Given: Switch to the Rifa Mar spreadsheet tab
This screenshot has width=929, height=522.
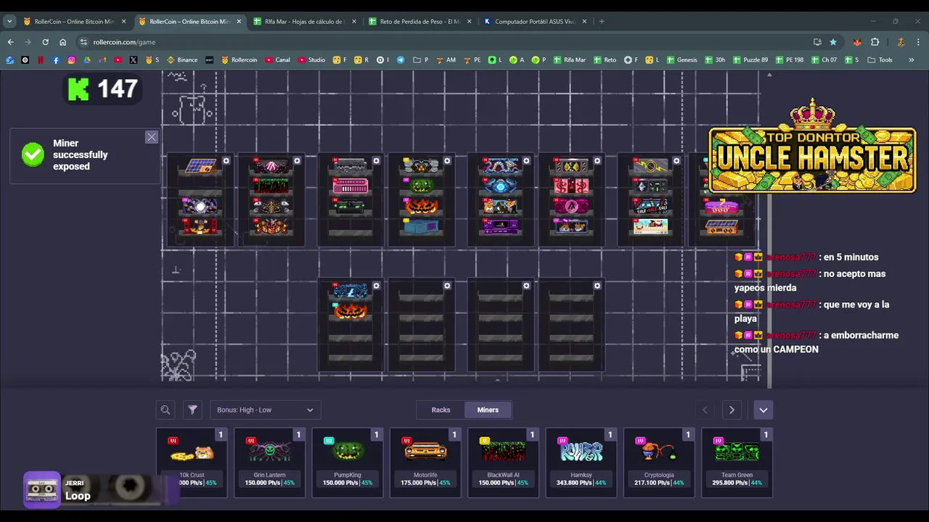Looking at the screenshot, I should 303,21.
